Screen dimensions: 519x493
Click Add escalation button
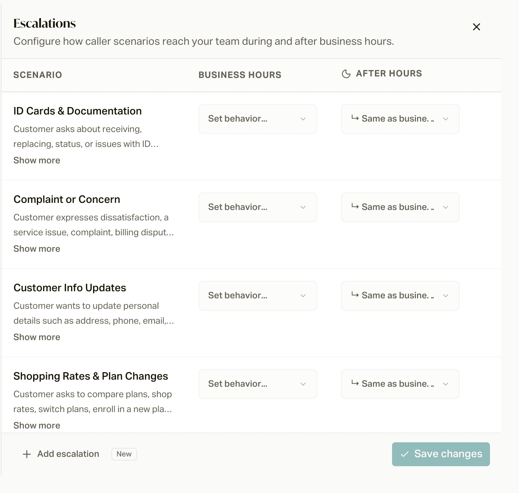click(x=61, y=454)
